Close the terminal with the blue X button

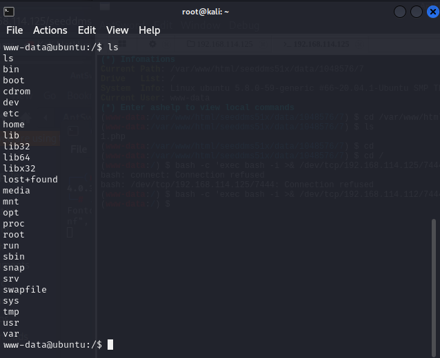(x=432, y=12)
